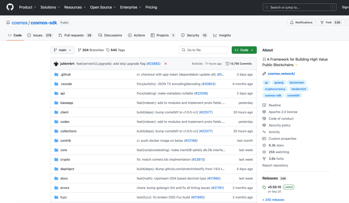Expand the Enterprise menu
This screenshot has width=349, height=203.
coord(131,7)
